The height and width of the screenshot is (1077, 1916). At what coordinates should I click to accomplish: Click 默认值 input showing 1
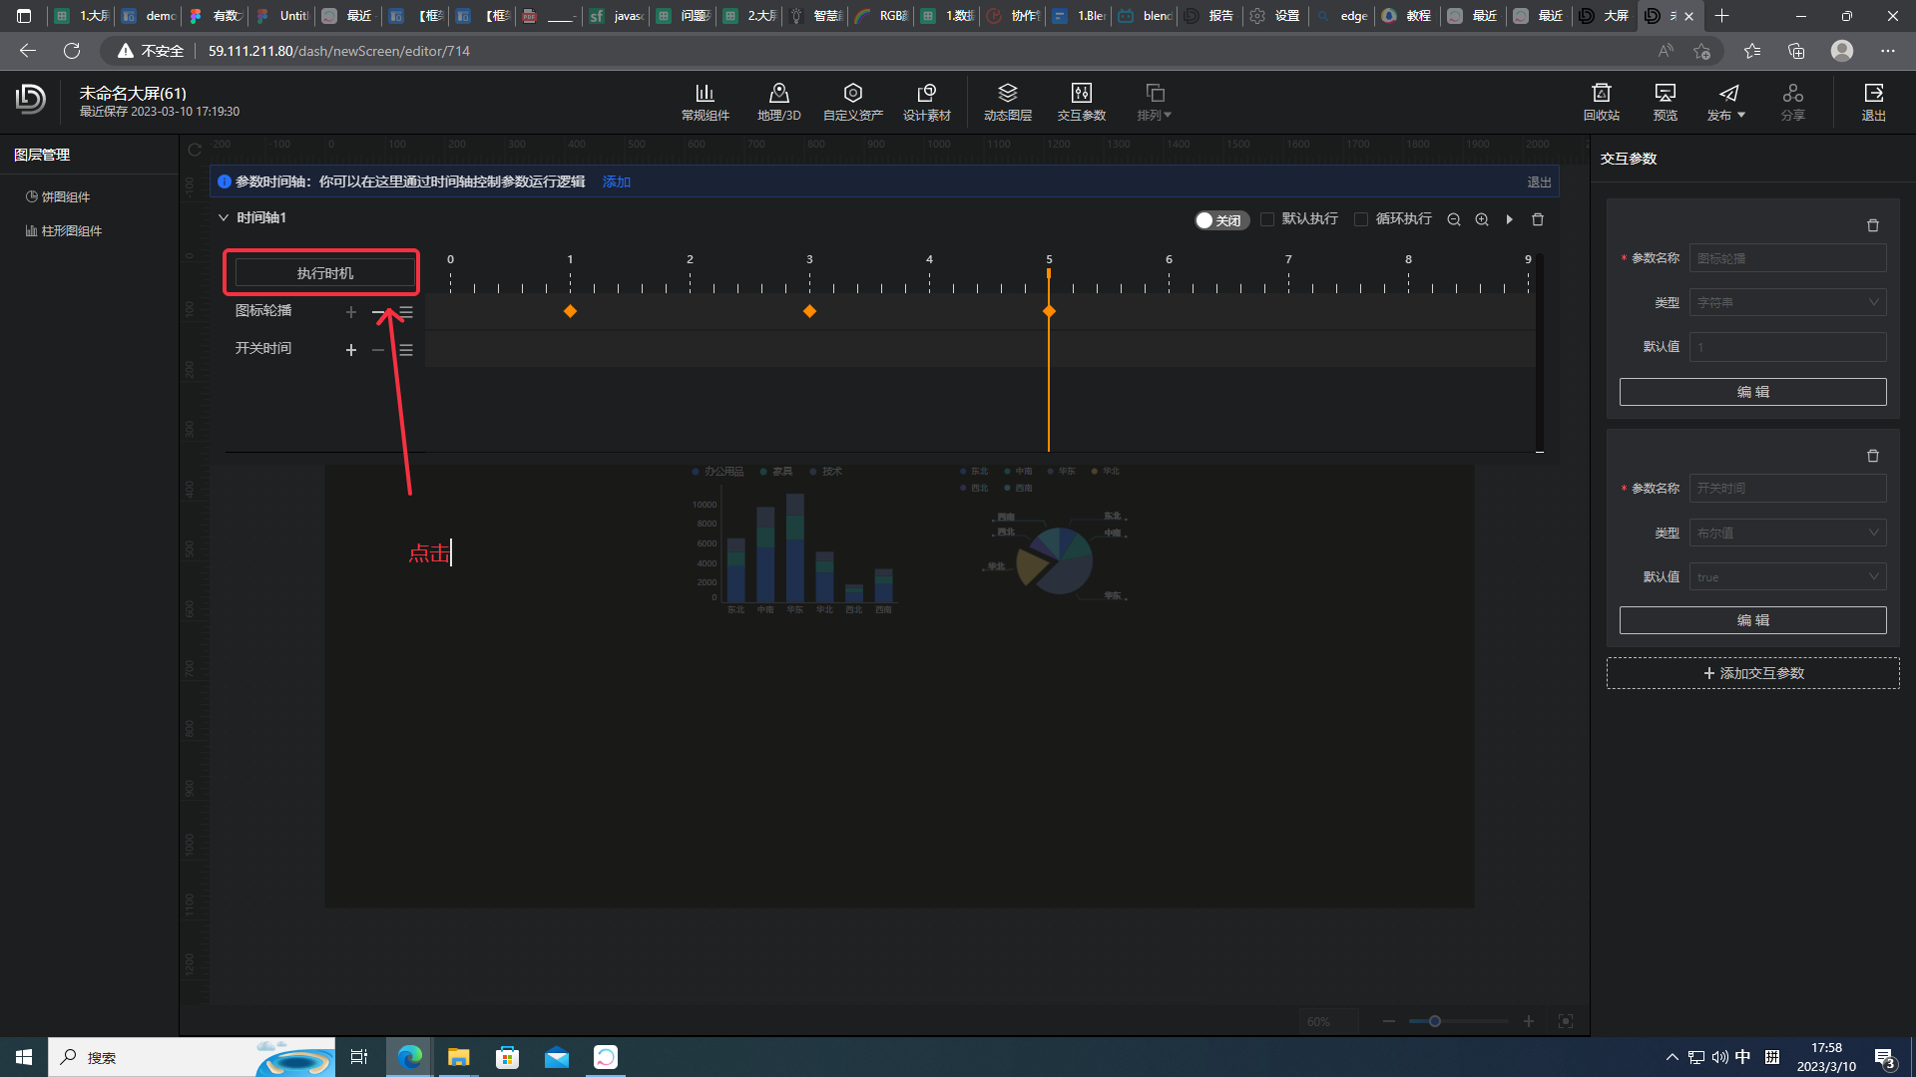point(1787,347)
